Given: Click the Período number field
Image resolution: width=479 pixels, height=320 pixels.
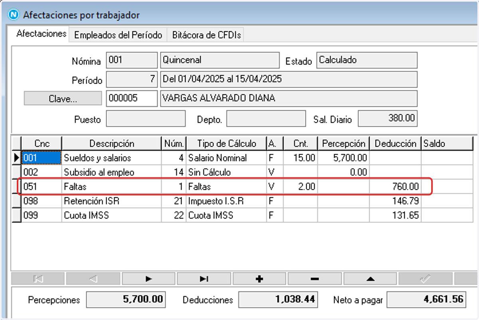Looking at the screenshot, I should 132,79.
